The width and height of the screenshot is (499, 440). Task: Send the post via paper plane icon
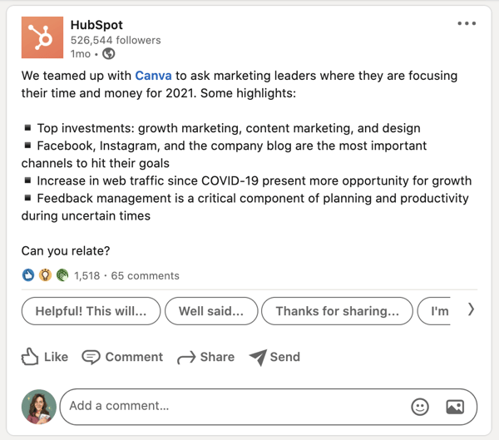[274, 357]
